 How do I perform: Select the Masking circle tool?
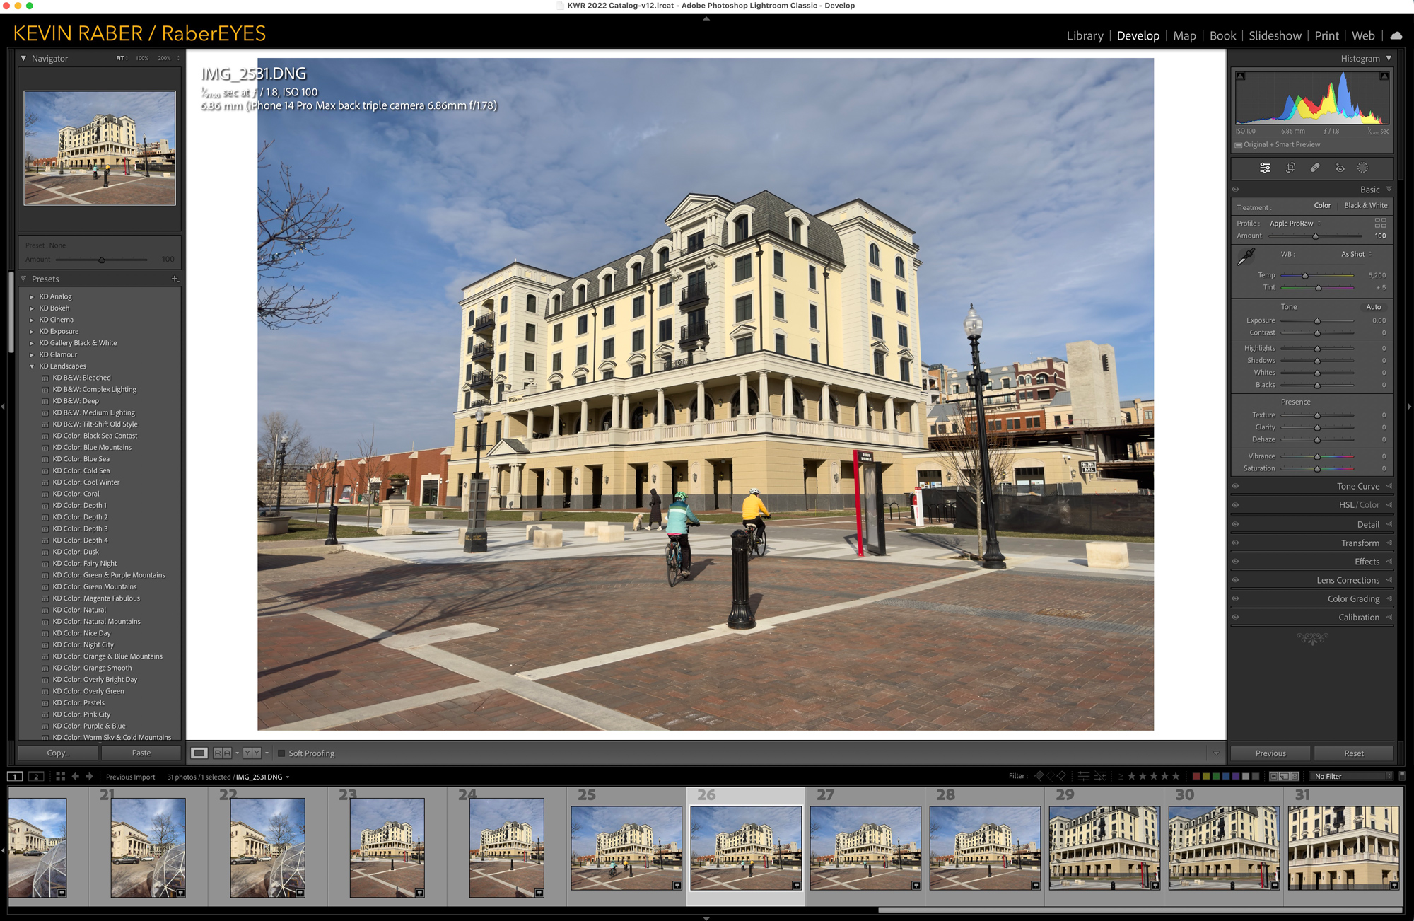coord(1362,168)
